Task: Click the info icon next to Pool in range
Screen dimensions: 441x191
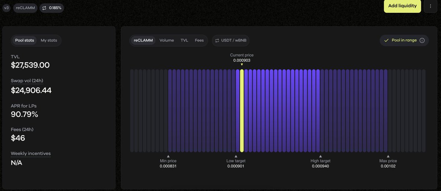Action: (422, 40)
